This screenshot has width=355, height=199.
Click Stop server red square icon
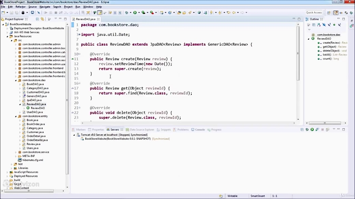click(322, 129)
